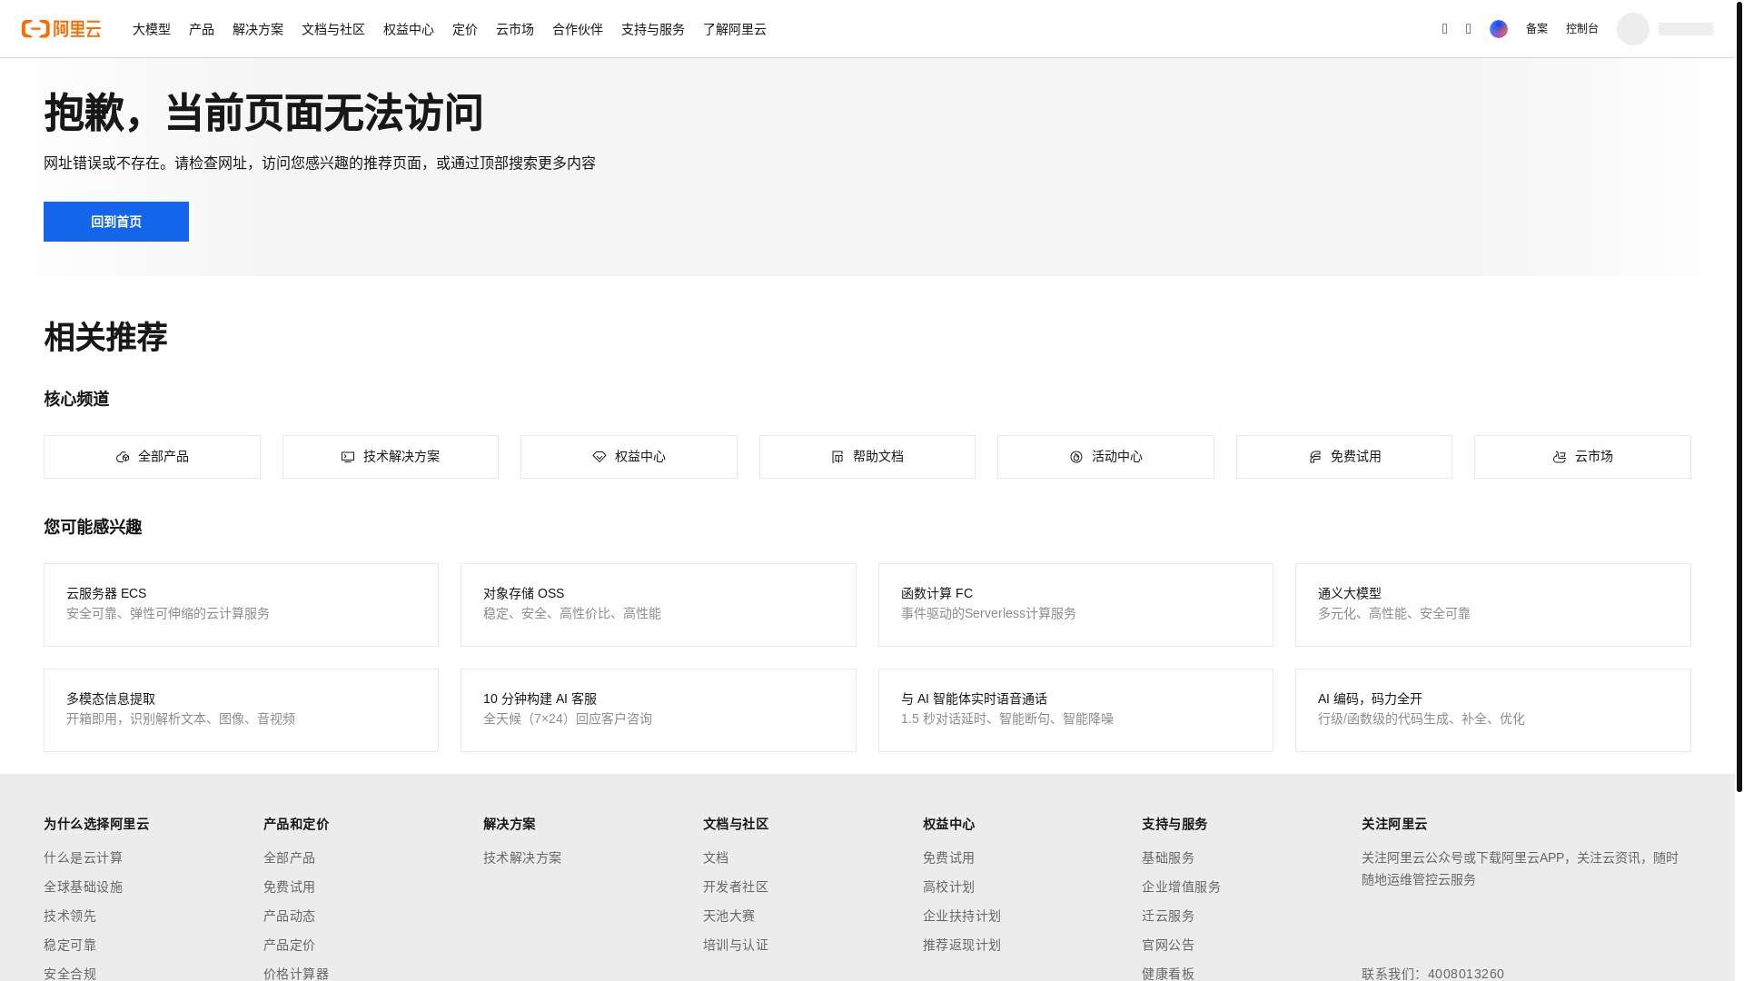The height and width of the screenshot is (981, 1744).
Task: Open the 了解阿里云 menu
Action: click(735, 29)
